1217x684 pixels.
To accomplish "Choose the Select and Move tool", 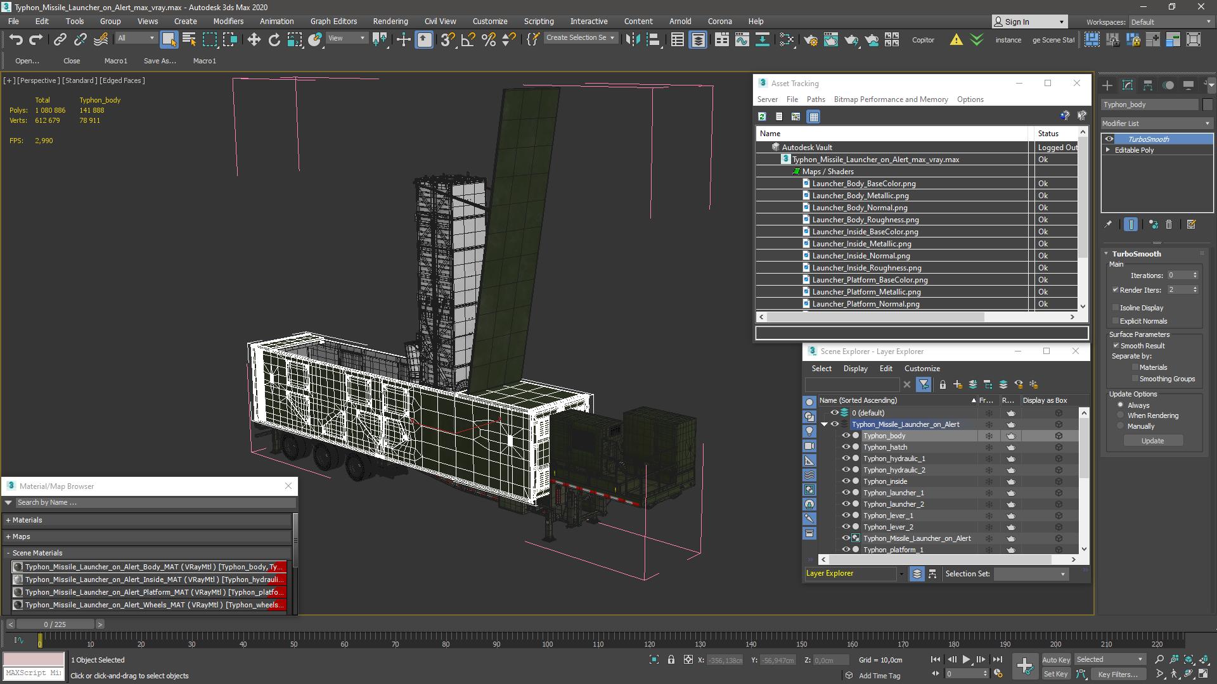I will tap(254, 40).
